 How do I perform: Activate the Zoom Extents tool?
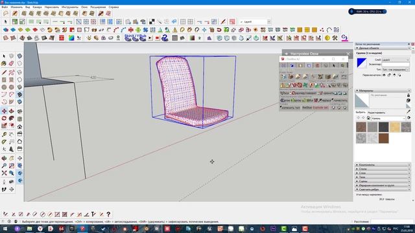coord(4,173)
